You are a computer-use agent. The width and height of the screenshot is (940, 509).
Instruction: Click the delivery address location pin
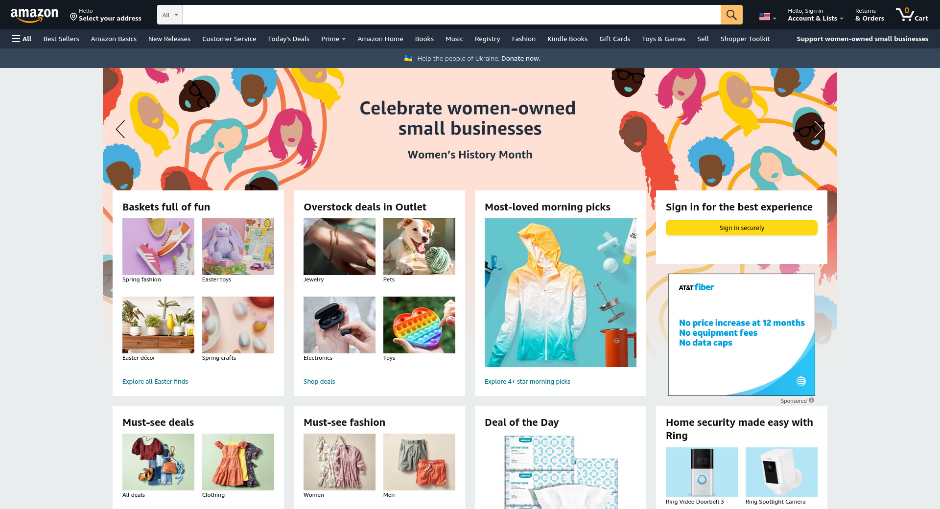click(x=73, y=17)
